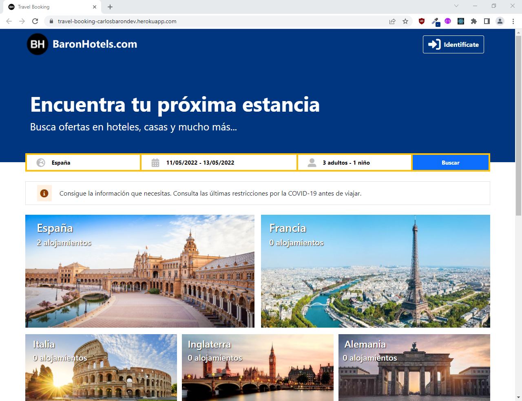Open the browser extensions puzzle icon
Screen dimensions: 522x401
pos(474,21)
